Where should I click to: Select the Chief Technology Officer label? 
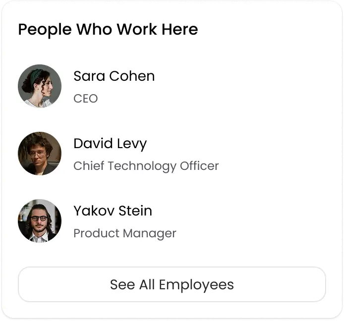click(146, 166)
